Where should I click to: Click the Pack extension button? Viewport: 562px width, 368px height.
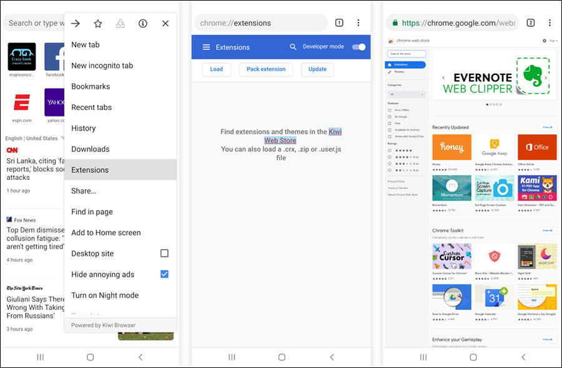click(266, 69)
